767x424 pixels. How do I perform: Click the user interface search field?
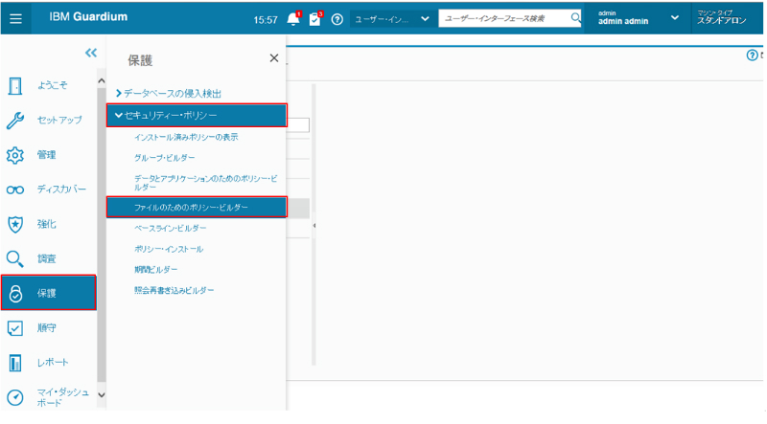[503, 18]
